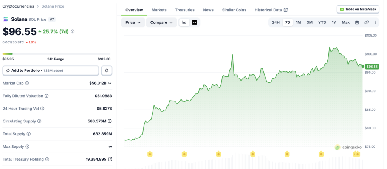Click the 0.001230 BTC value
387x169 pixels.
click(13, 42)
